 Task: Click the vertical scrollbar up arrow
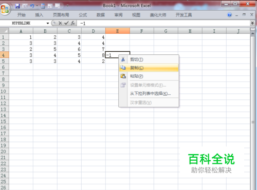pos(252,34)
